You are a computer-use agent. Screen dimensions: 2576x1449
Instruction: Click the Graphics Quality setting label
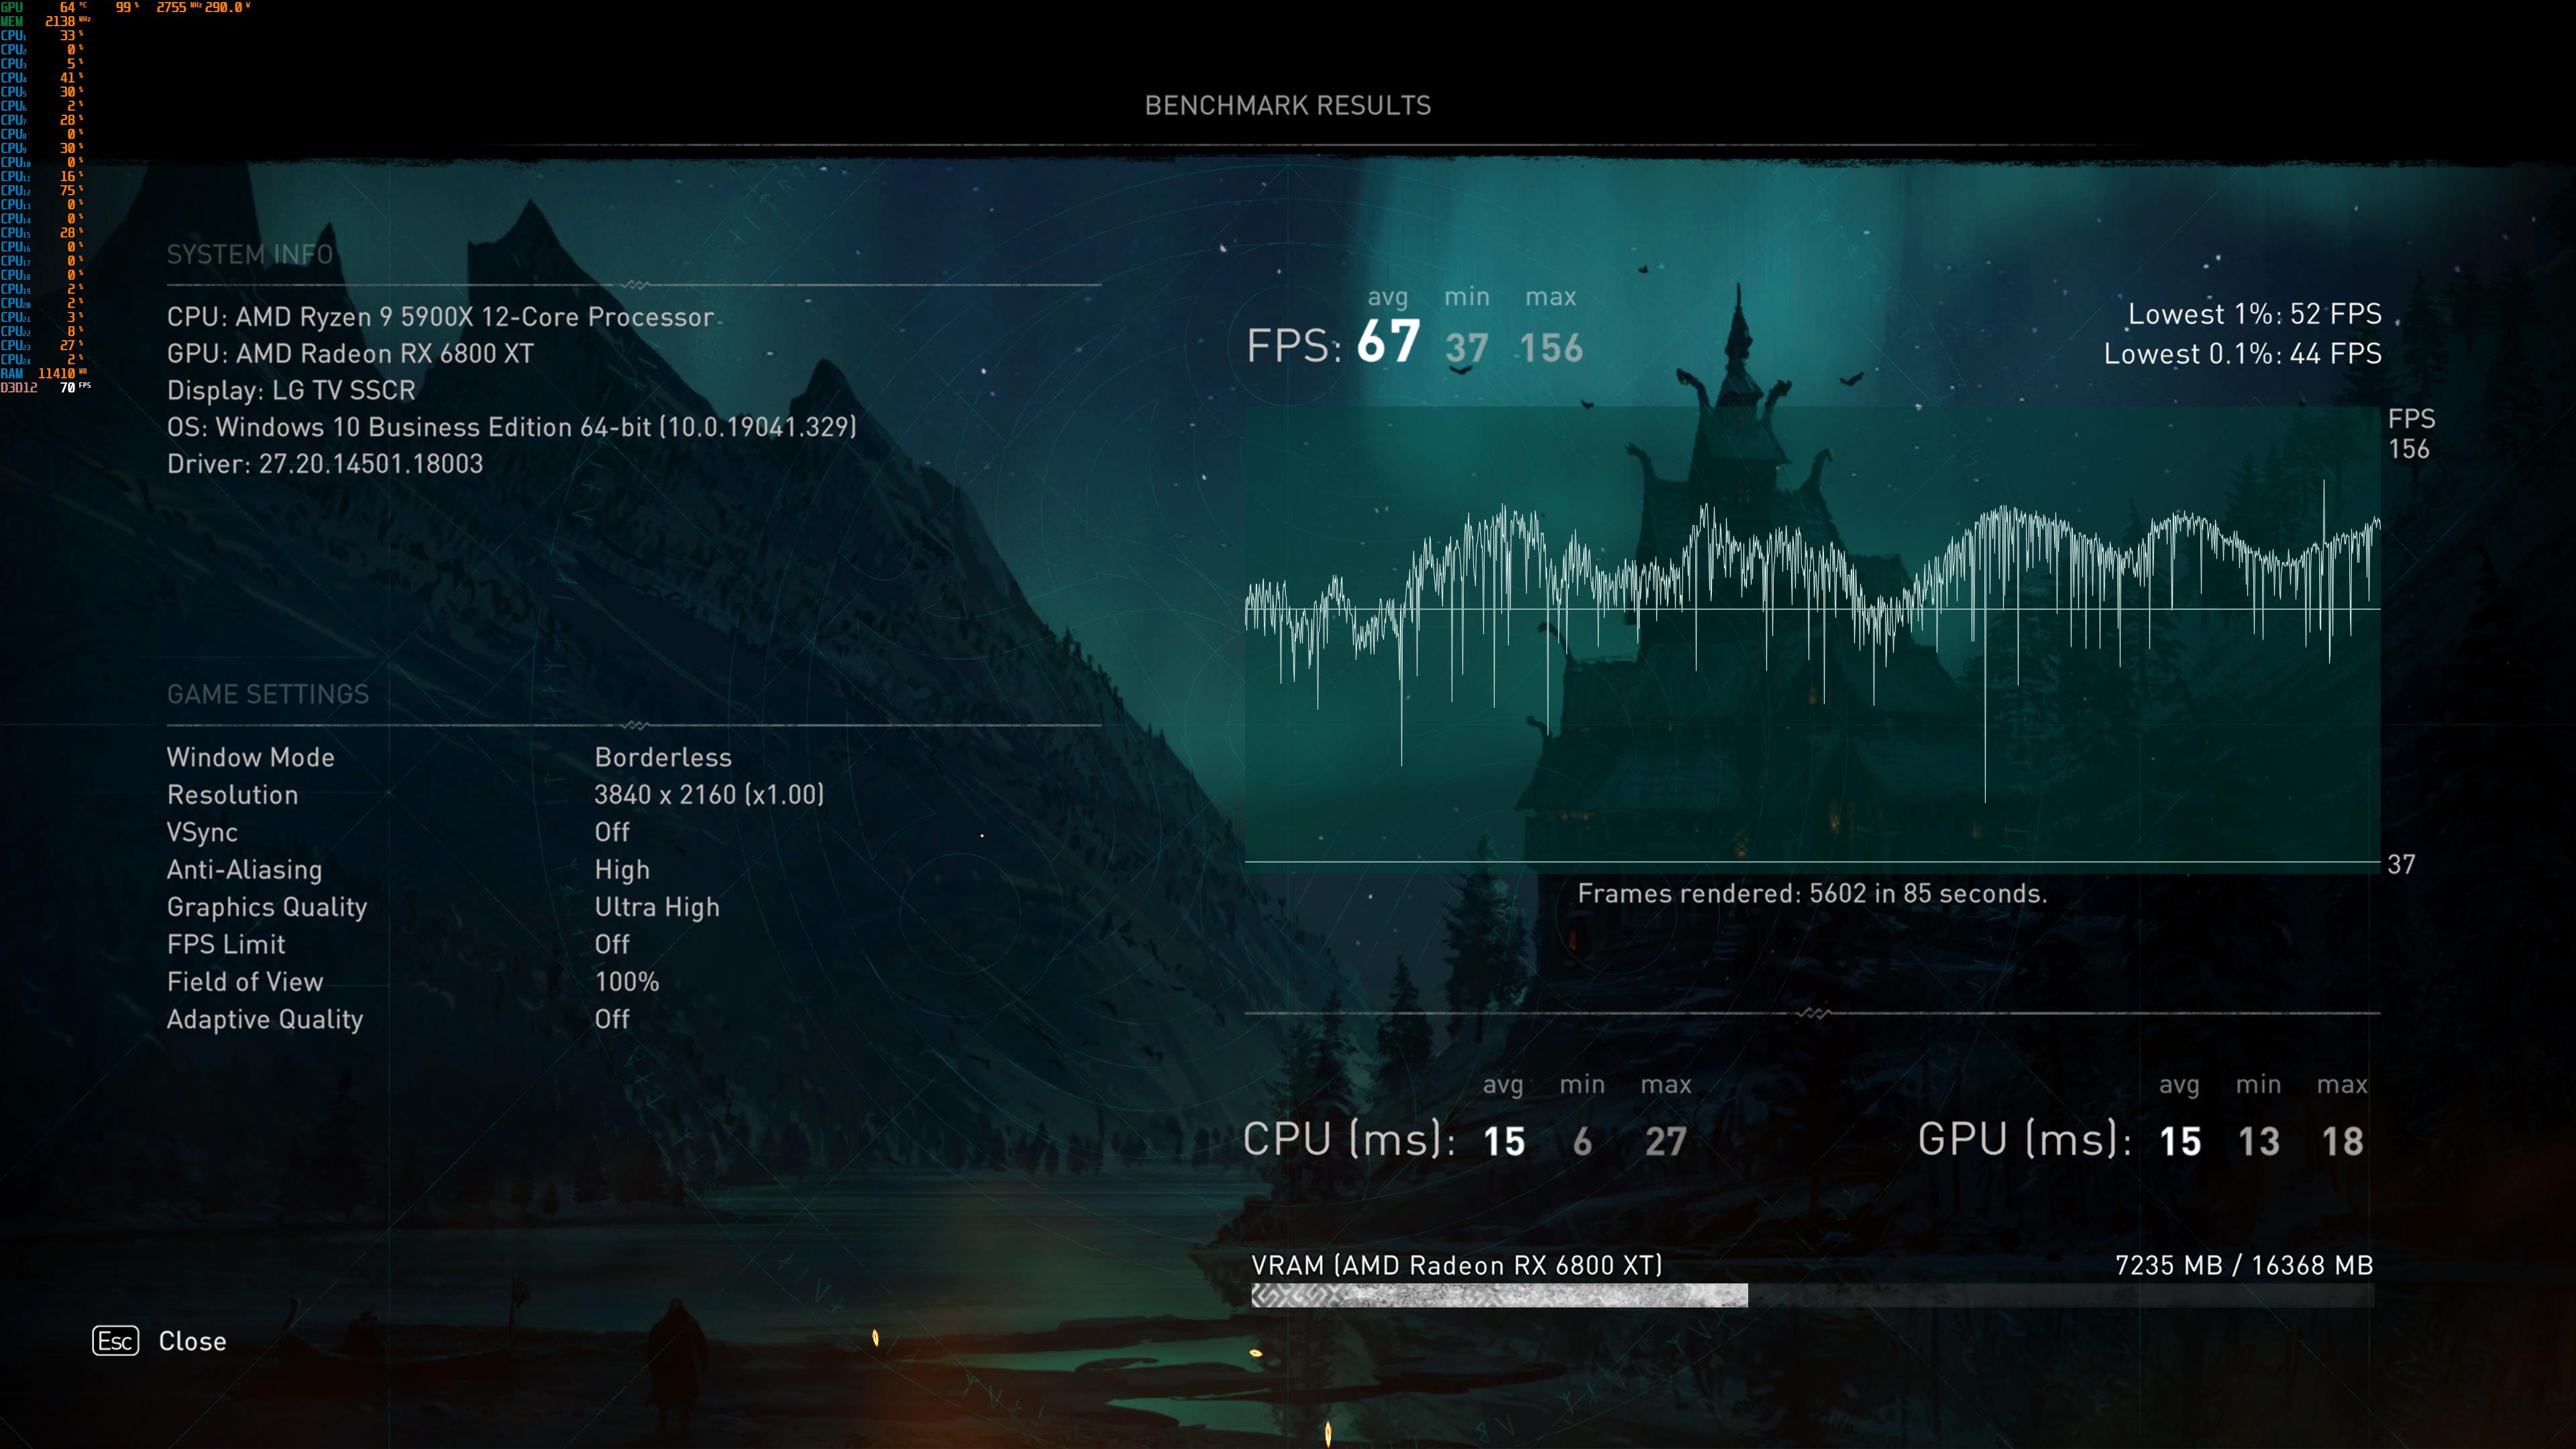click(x=267, y=907)
